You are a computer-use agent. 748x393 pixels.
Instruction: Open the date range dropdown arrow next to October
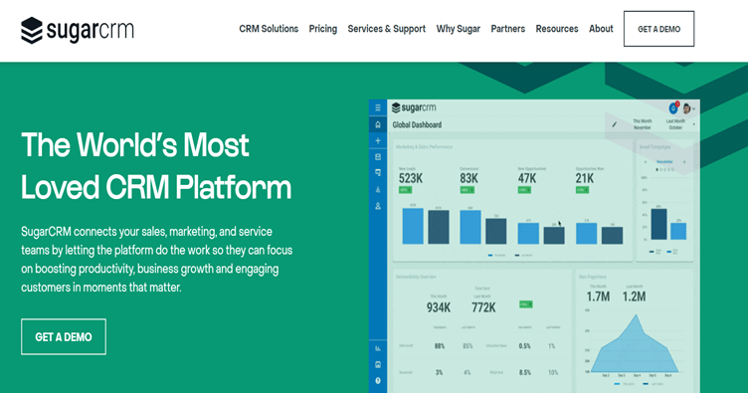tap(693, 124)
